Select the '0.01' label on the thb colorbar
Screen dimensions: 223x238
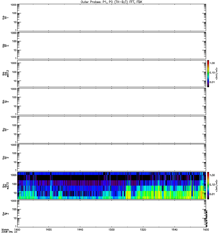[x=212, y=82]
